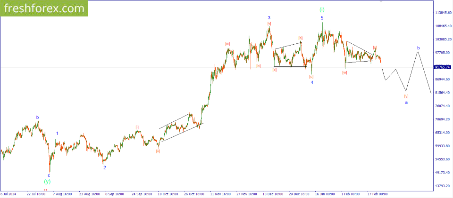Select the blue wave a forecast label
453x198 pixels.
406,103
